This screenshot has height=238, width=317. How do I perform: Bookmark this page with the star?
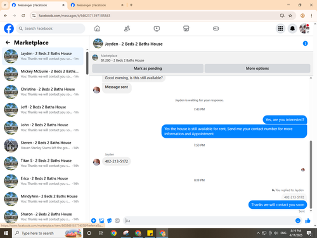[x=290, y=15]
